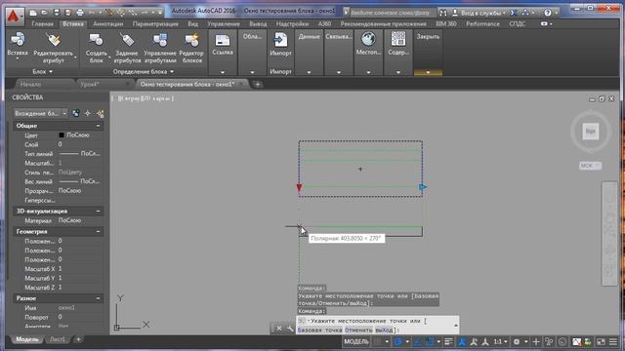Switch to the Урок1* drawing tab

tap(90, 85)
